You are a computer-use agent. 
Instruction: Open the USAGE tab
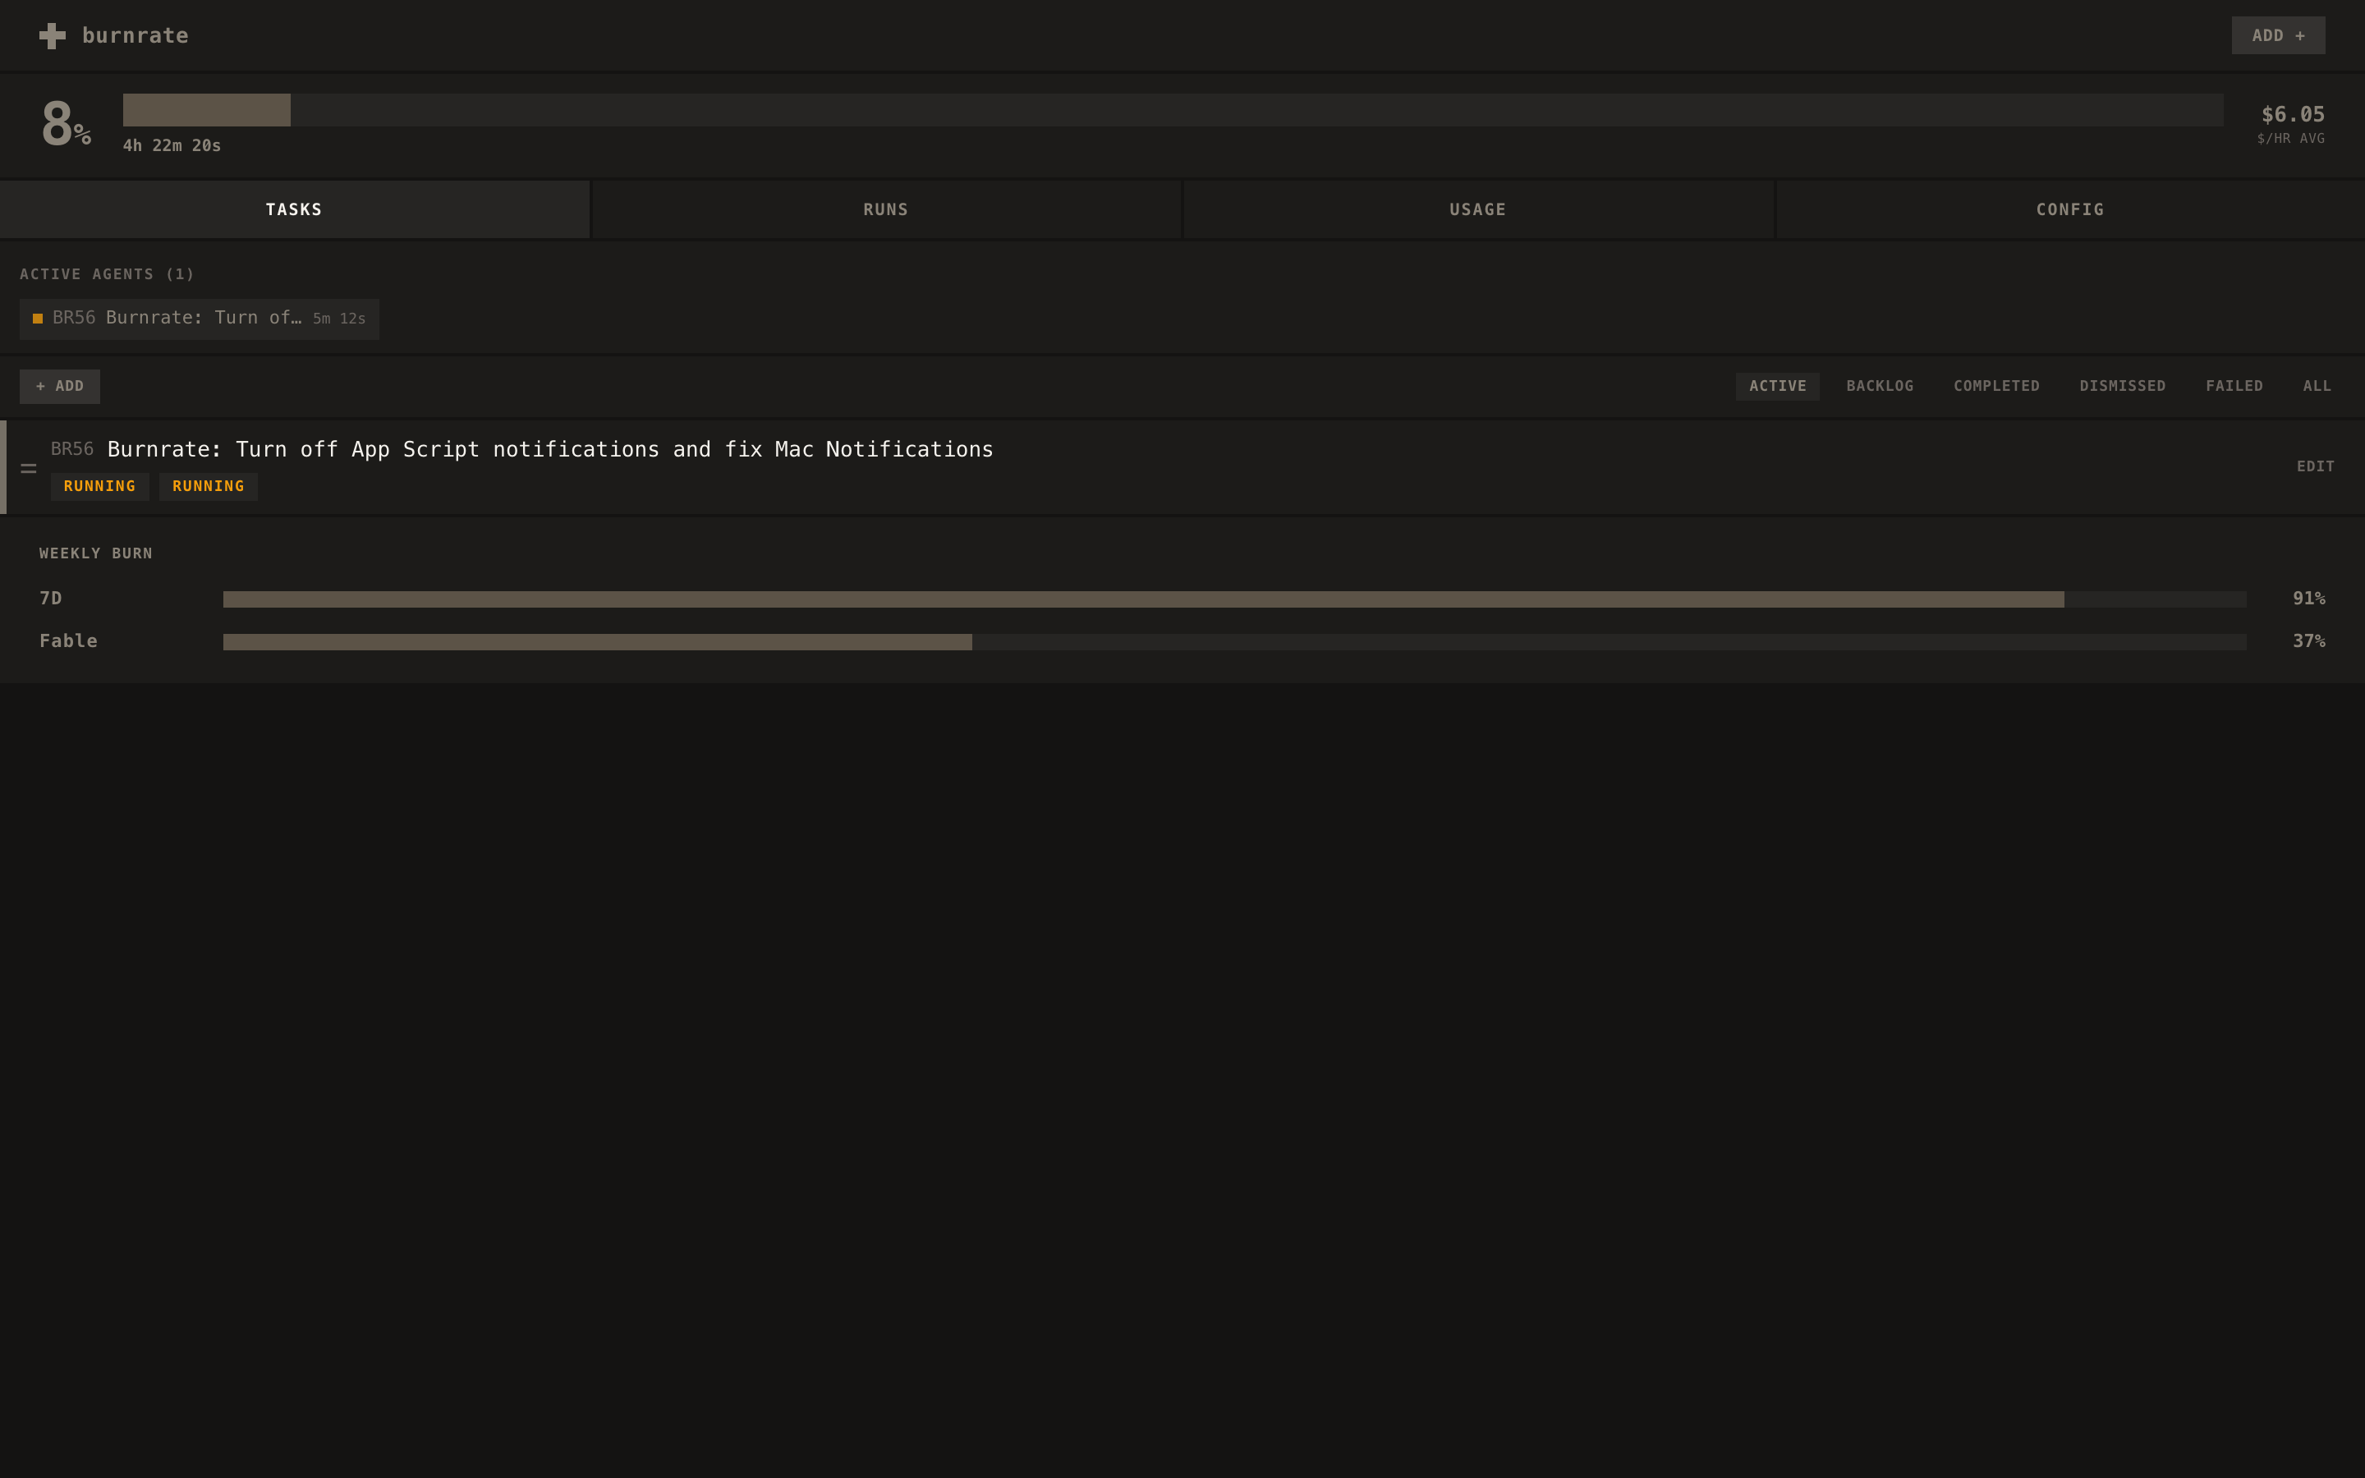tap(1477, 209)
